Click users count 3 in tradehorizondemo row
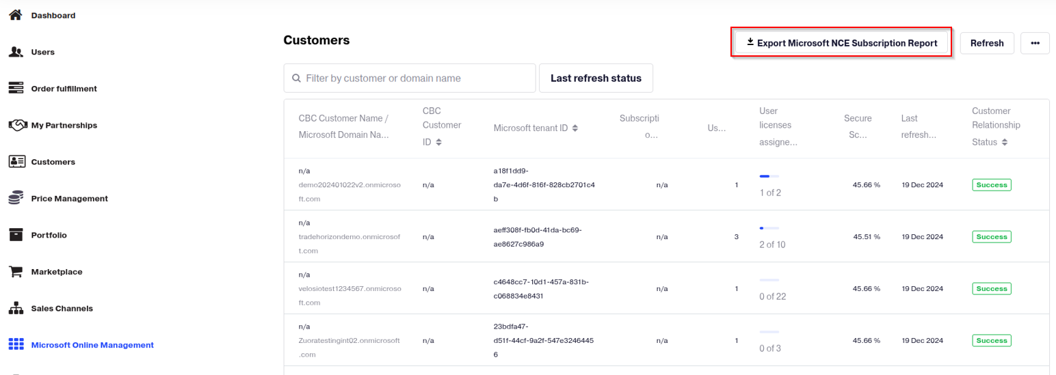 [737, 236]
